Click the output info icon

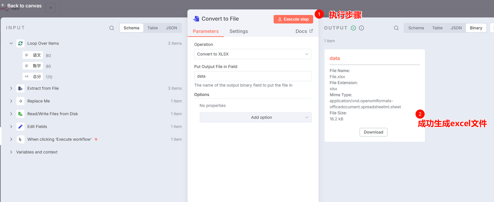361,28
